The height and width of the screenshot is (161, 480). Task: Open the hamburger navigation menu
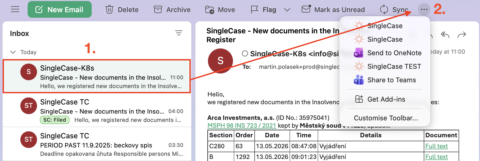coord(15,9)
